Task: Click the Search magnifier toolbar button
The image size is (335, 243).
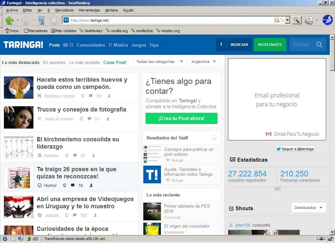Action: (296, 20)
